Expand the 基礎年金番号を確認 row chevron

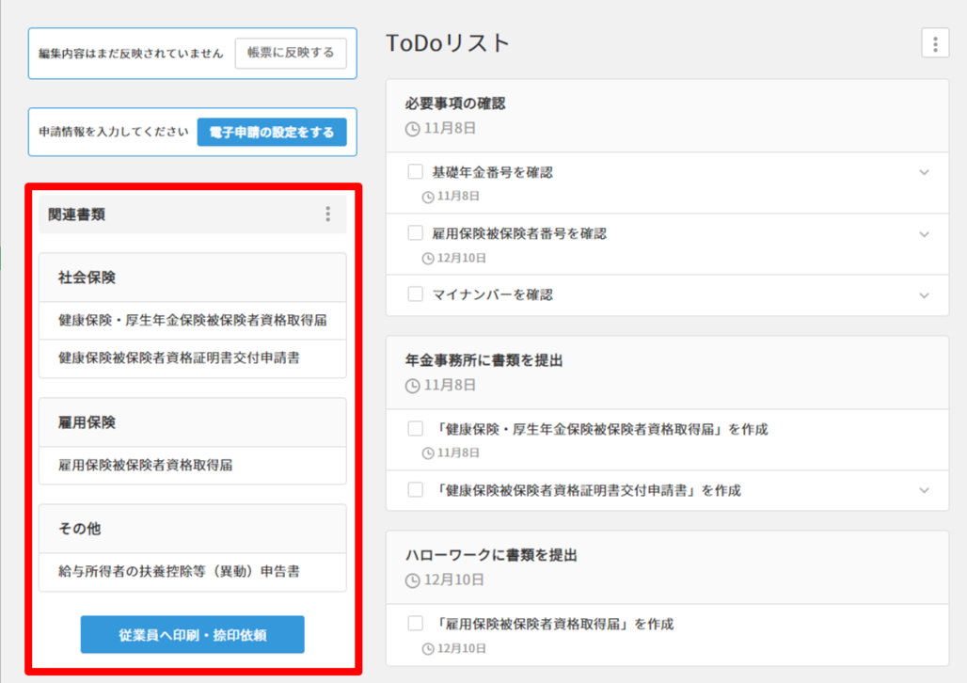coord(924,172)
